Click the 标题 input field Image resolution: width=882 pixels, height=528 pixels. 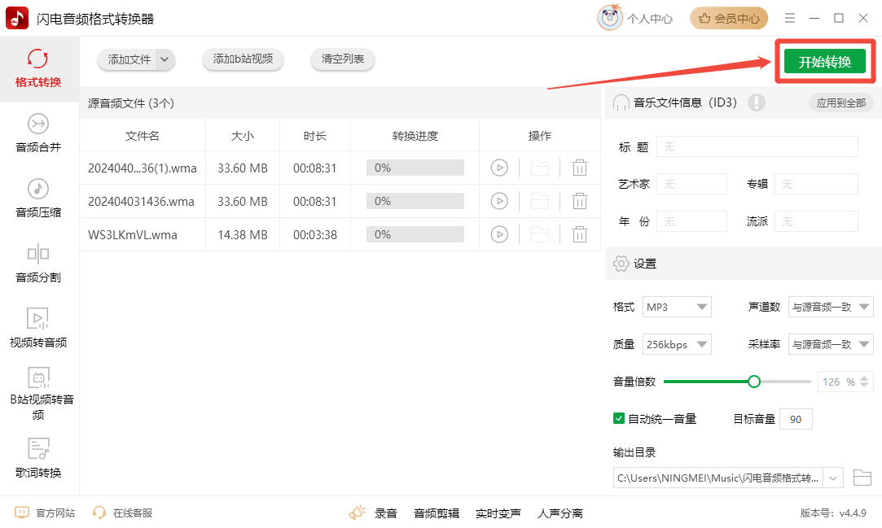coord(757,146)
